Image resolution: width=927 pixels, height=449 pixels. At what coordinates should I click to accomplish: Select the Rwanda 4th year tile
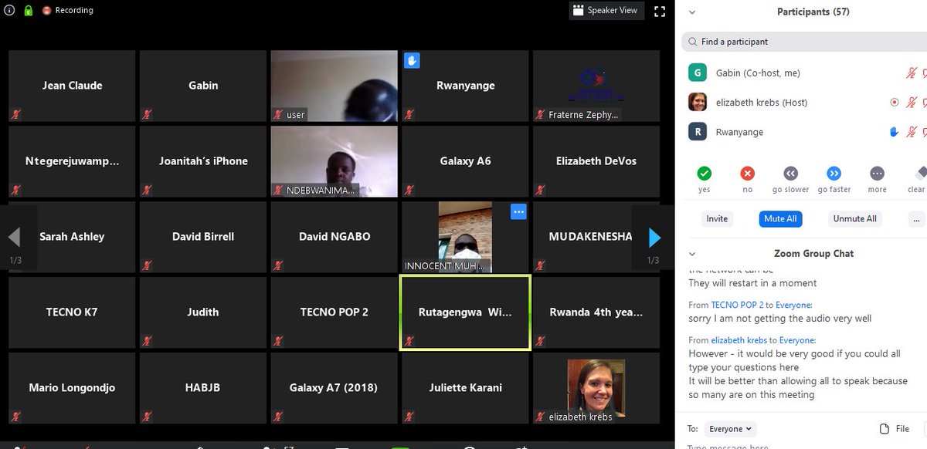(596, 312)
